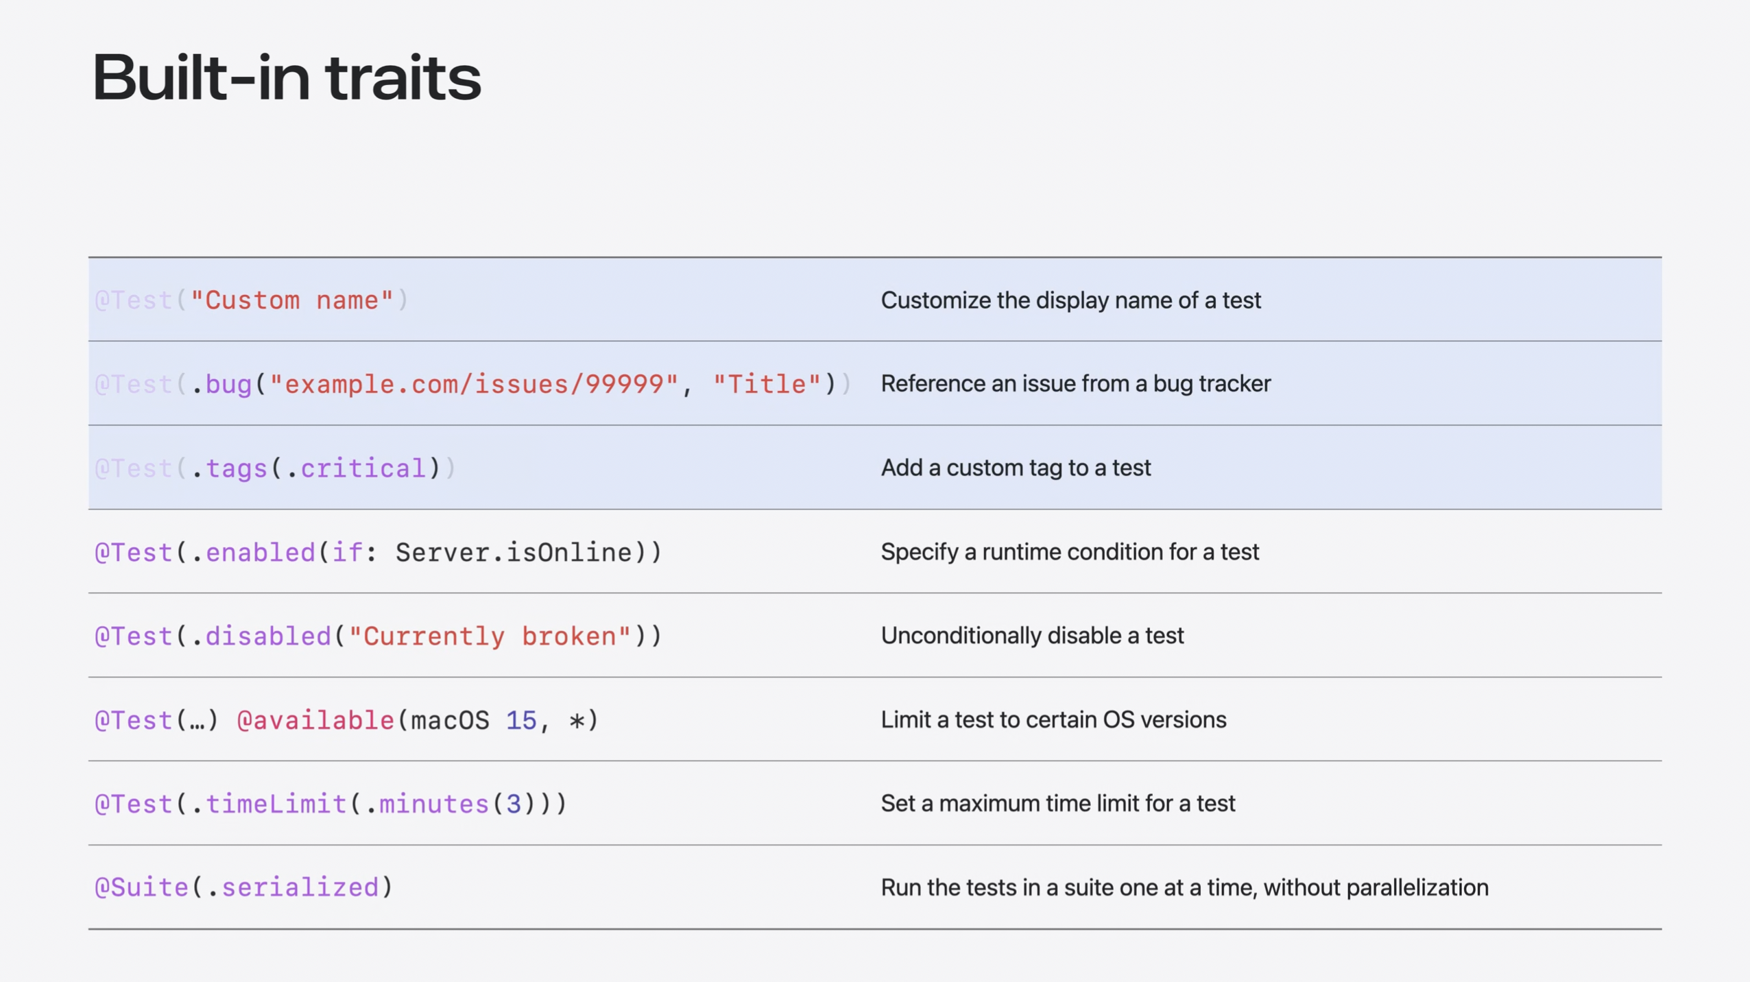Click "Limit a test to certain OS versions"
This screenshot has height=982, width=1750.
1053,720
